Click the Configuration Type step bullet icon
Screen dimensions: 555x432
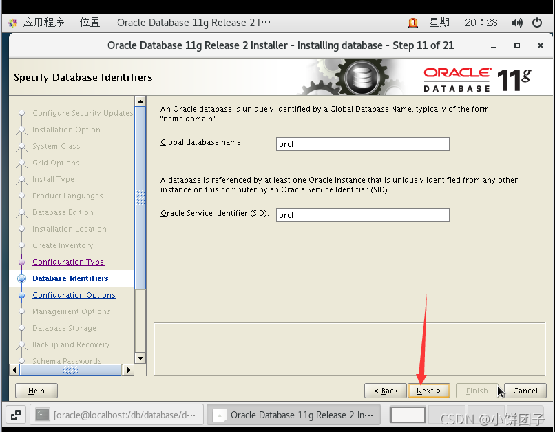point(21,262)
